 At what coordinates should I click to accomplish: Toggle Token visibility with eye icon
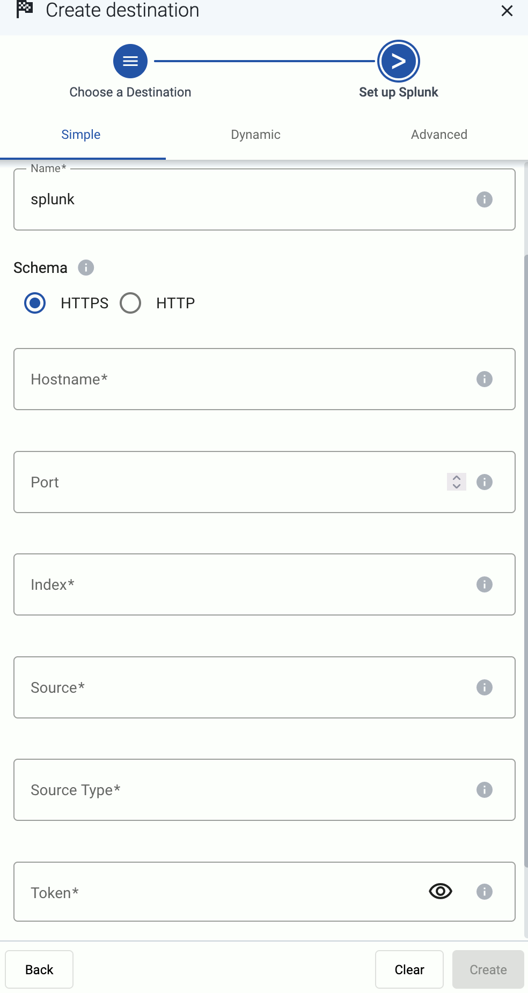click(441, 892)
